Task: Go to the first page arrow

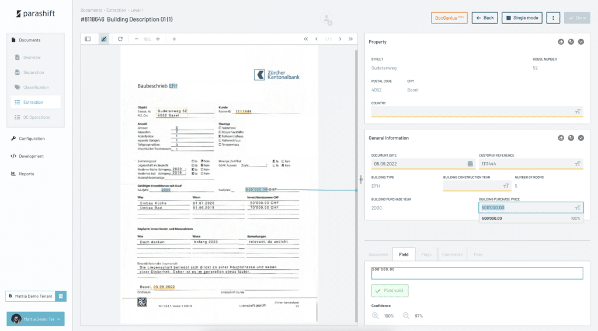Action: [x=305, y=39]
